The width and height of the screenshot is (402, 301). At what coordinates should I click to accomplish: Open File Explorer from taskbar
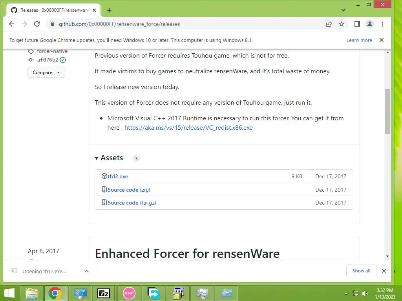point(31,293)
